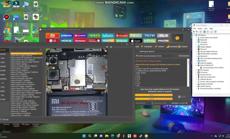Select the Mi brand logo button
The image size is (230, 139).
pos(52,35)
